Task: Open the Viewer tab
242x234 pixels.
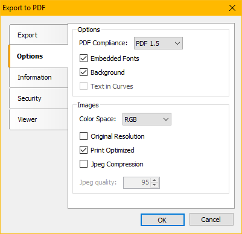Action: point(39,119)
